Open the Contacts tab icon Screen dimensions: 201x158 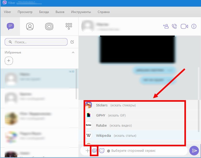(x=30, y=26)
